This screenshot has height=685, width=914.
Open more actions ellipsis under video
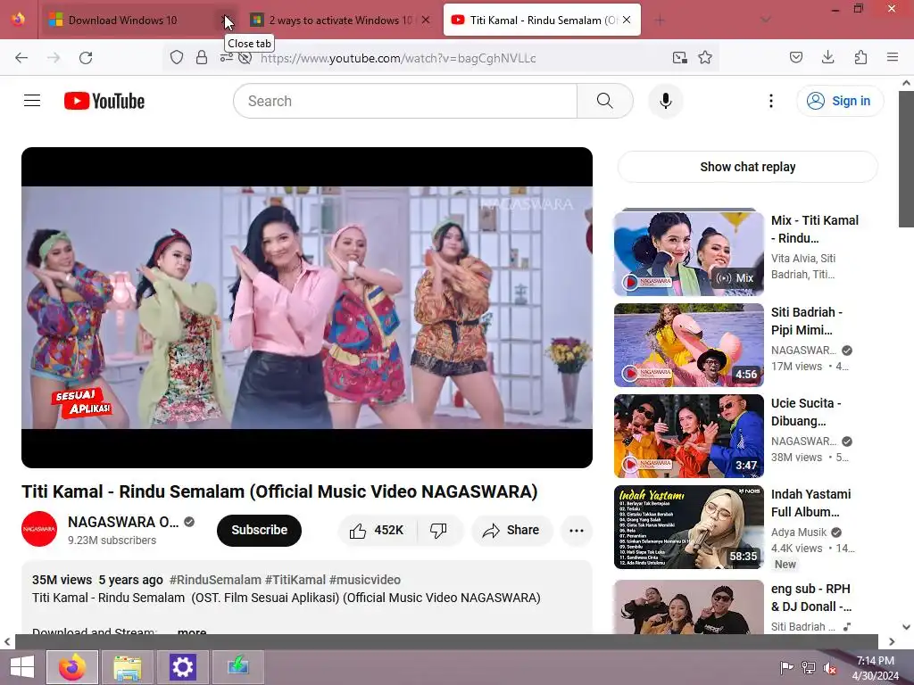tap(577, 530)
